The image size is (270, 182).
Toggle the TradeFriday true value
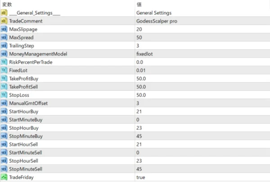(x=141, y=177)
